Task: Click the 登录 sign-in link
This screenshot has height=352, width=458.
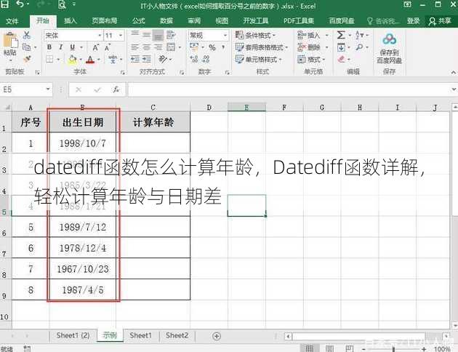Action: (x=413, y=21)
